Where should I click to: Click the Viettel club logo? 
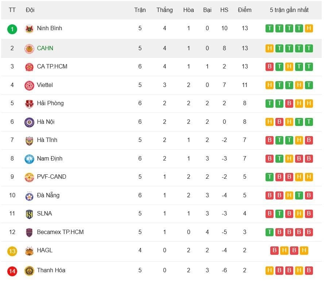[x=29, y=86]
